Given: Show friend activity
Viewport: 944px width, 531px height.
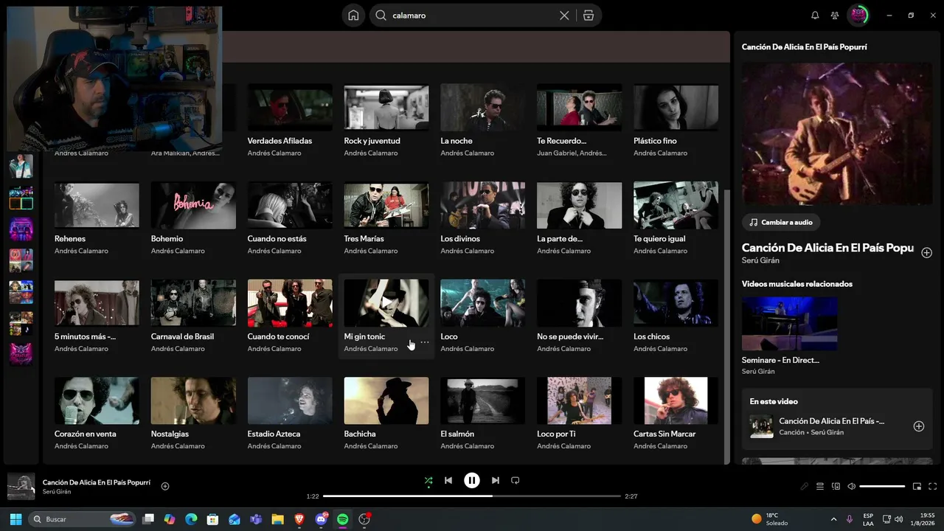Looking at the screenshot, I should pyautogui.click(x=835, y=15).
